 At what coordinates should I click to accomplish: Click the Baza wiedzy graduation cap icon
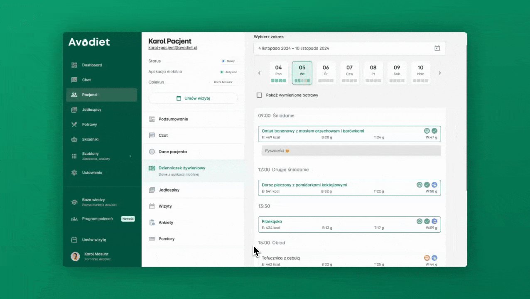(x=74, y=202)
